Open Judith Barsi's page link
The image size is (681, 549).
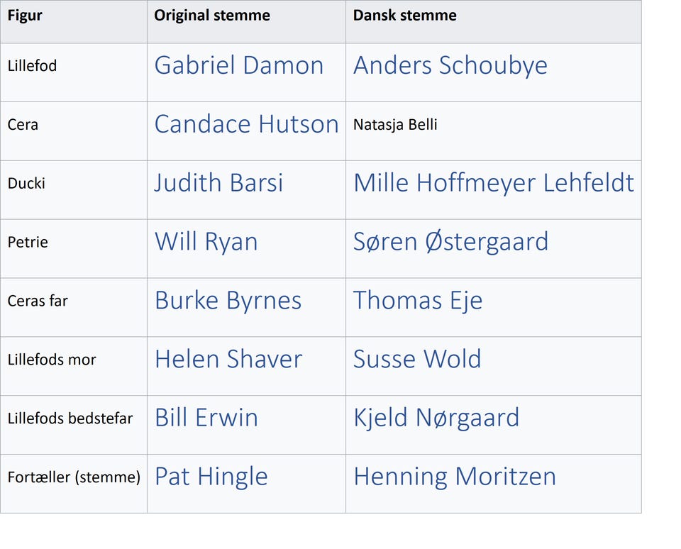218,184
